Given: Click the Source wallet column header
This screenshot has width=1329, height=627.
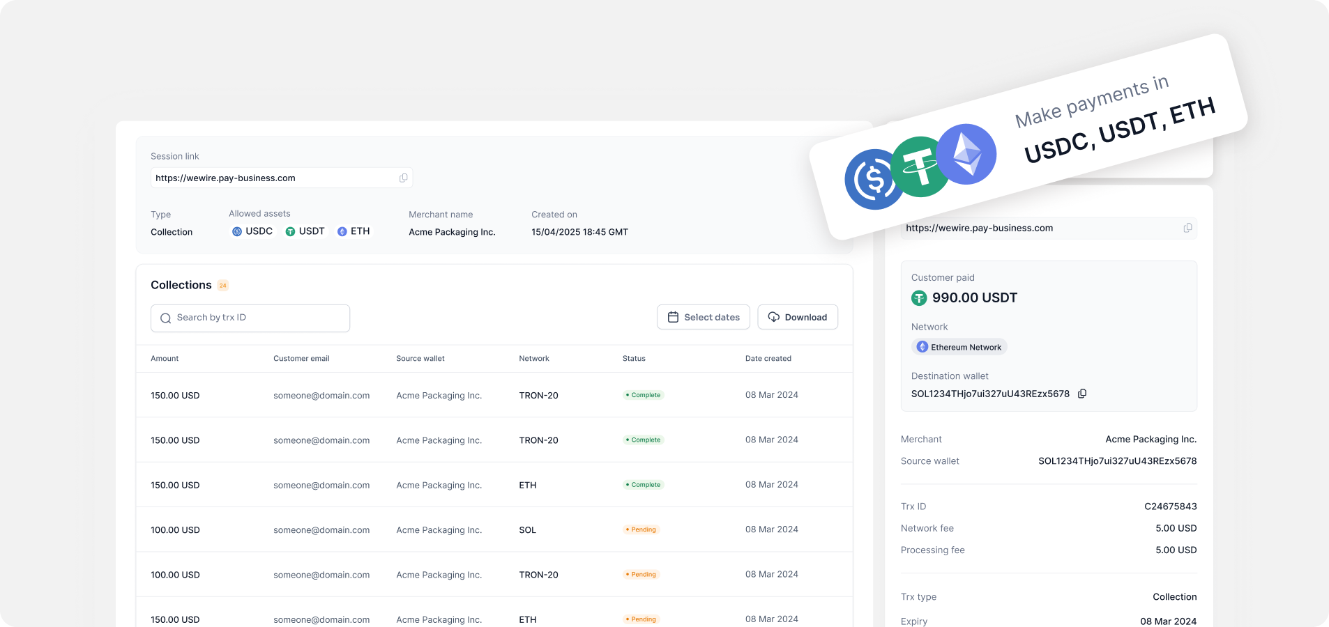Looking at the screenshot, I should 420,359.
